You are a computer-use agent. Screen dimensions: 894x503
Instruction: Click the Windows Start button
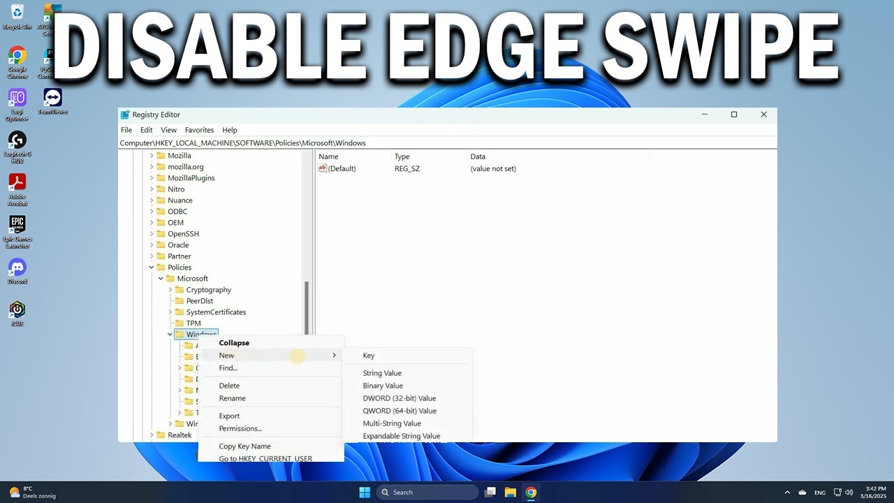tap(365, 493)
